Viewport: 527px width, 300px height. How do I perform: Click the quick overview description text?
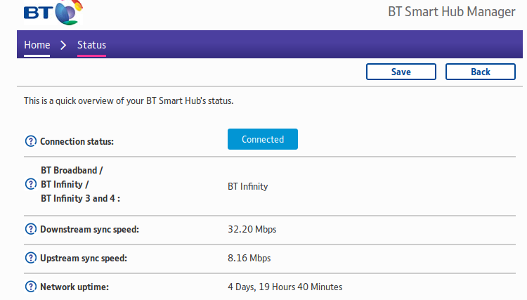click(x=129, y=101)
